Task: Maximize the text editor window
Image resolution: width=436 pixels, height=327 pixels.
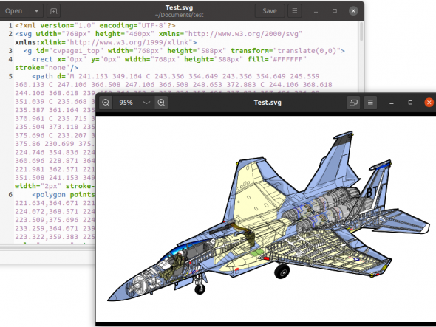Action: coord(335,11)
